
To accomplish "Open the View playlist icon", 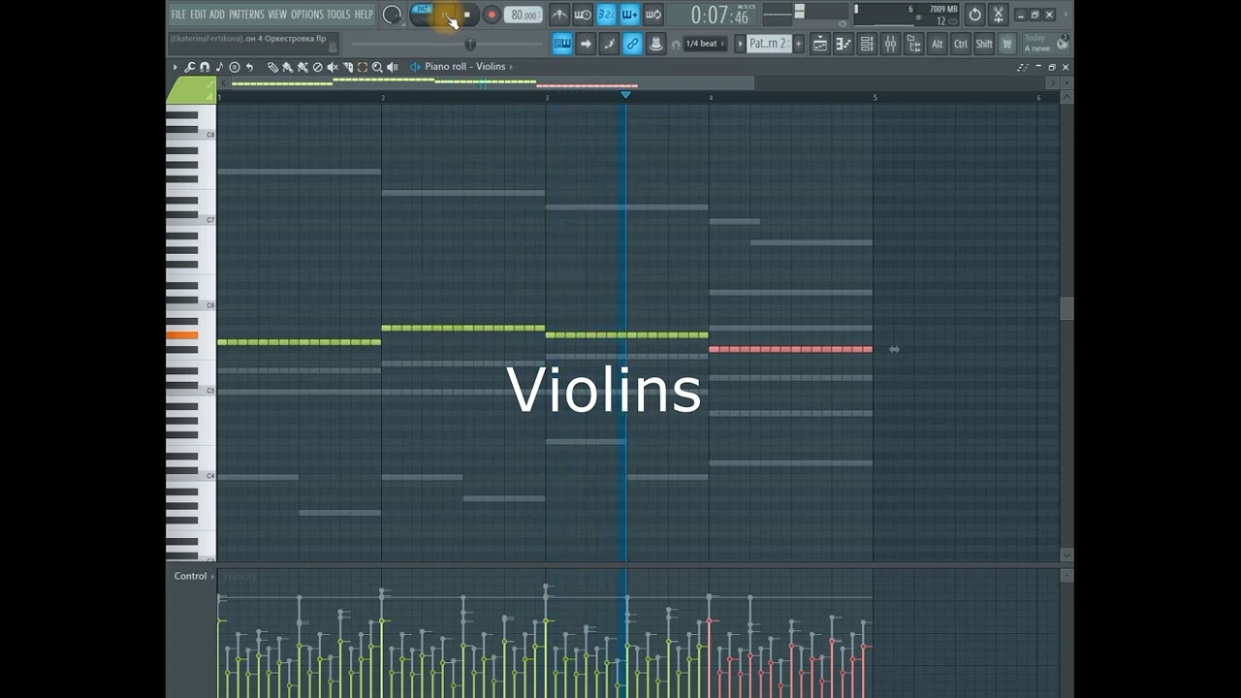I will tap(820, 44).
